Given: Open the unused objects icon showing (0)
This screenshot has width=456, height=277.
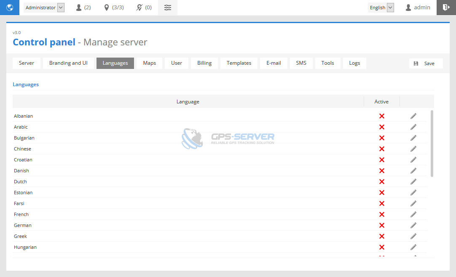Looking at the screenshot, I should (144, 8).
